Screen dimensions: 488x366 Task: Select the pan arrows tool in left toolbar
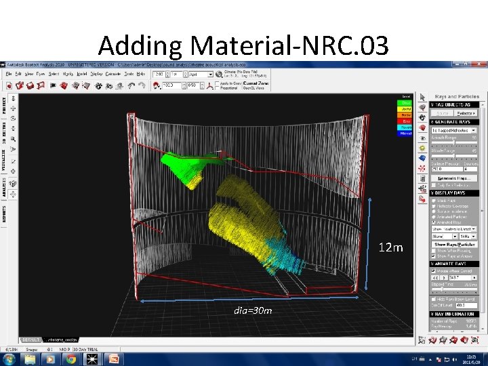13,108
